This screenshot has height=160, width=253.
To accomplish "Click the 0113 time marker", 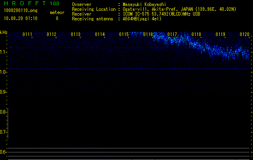I will coord(76,34).
